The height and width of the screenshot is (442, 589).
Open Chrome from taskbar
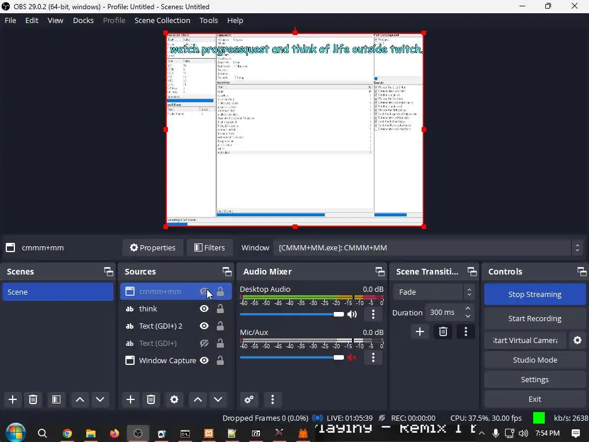pyautogui.click(x=67, y=433)
